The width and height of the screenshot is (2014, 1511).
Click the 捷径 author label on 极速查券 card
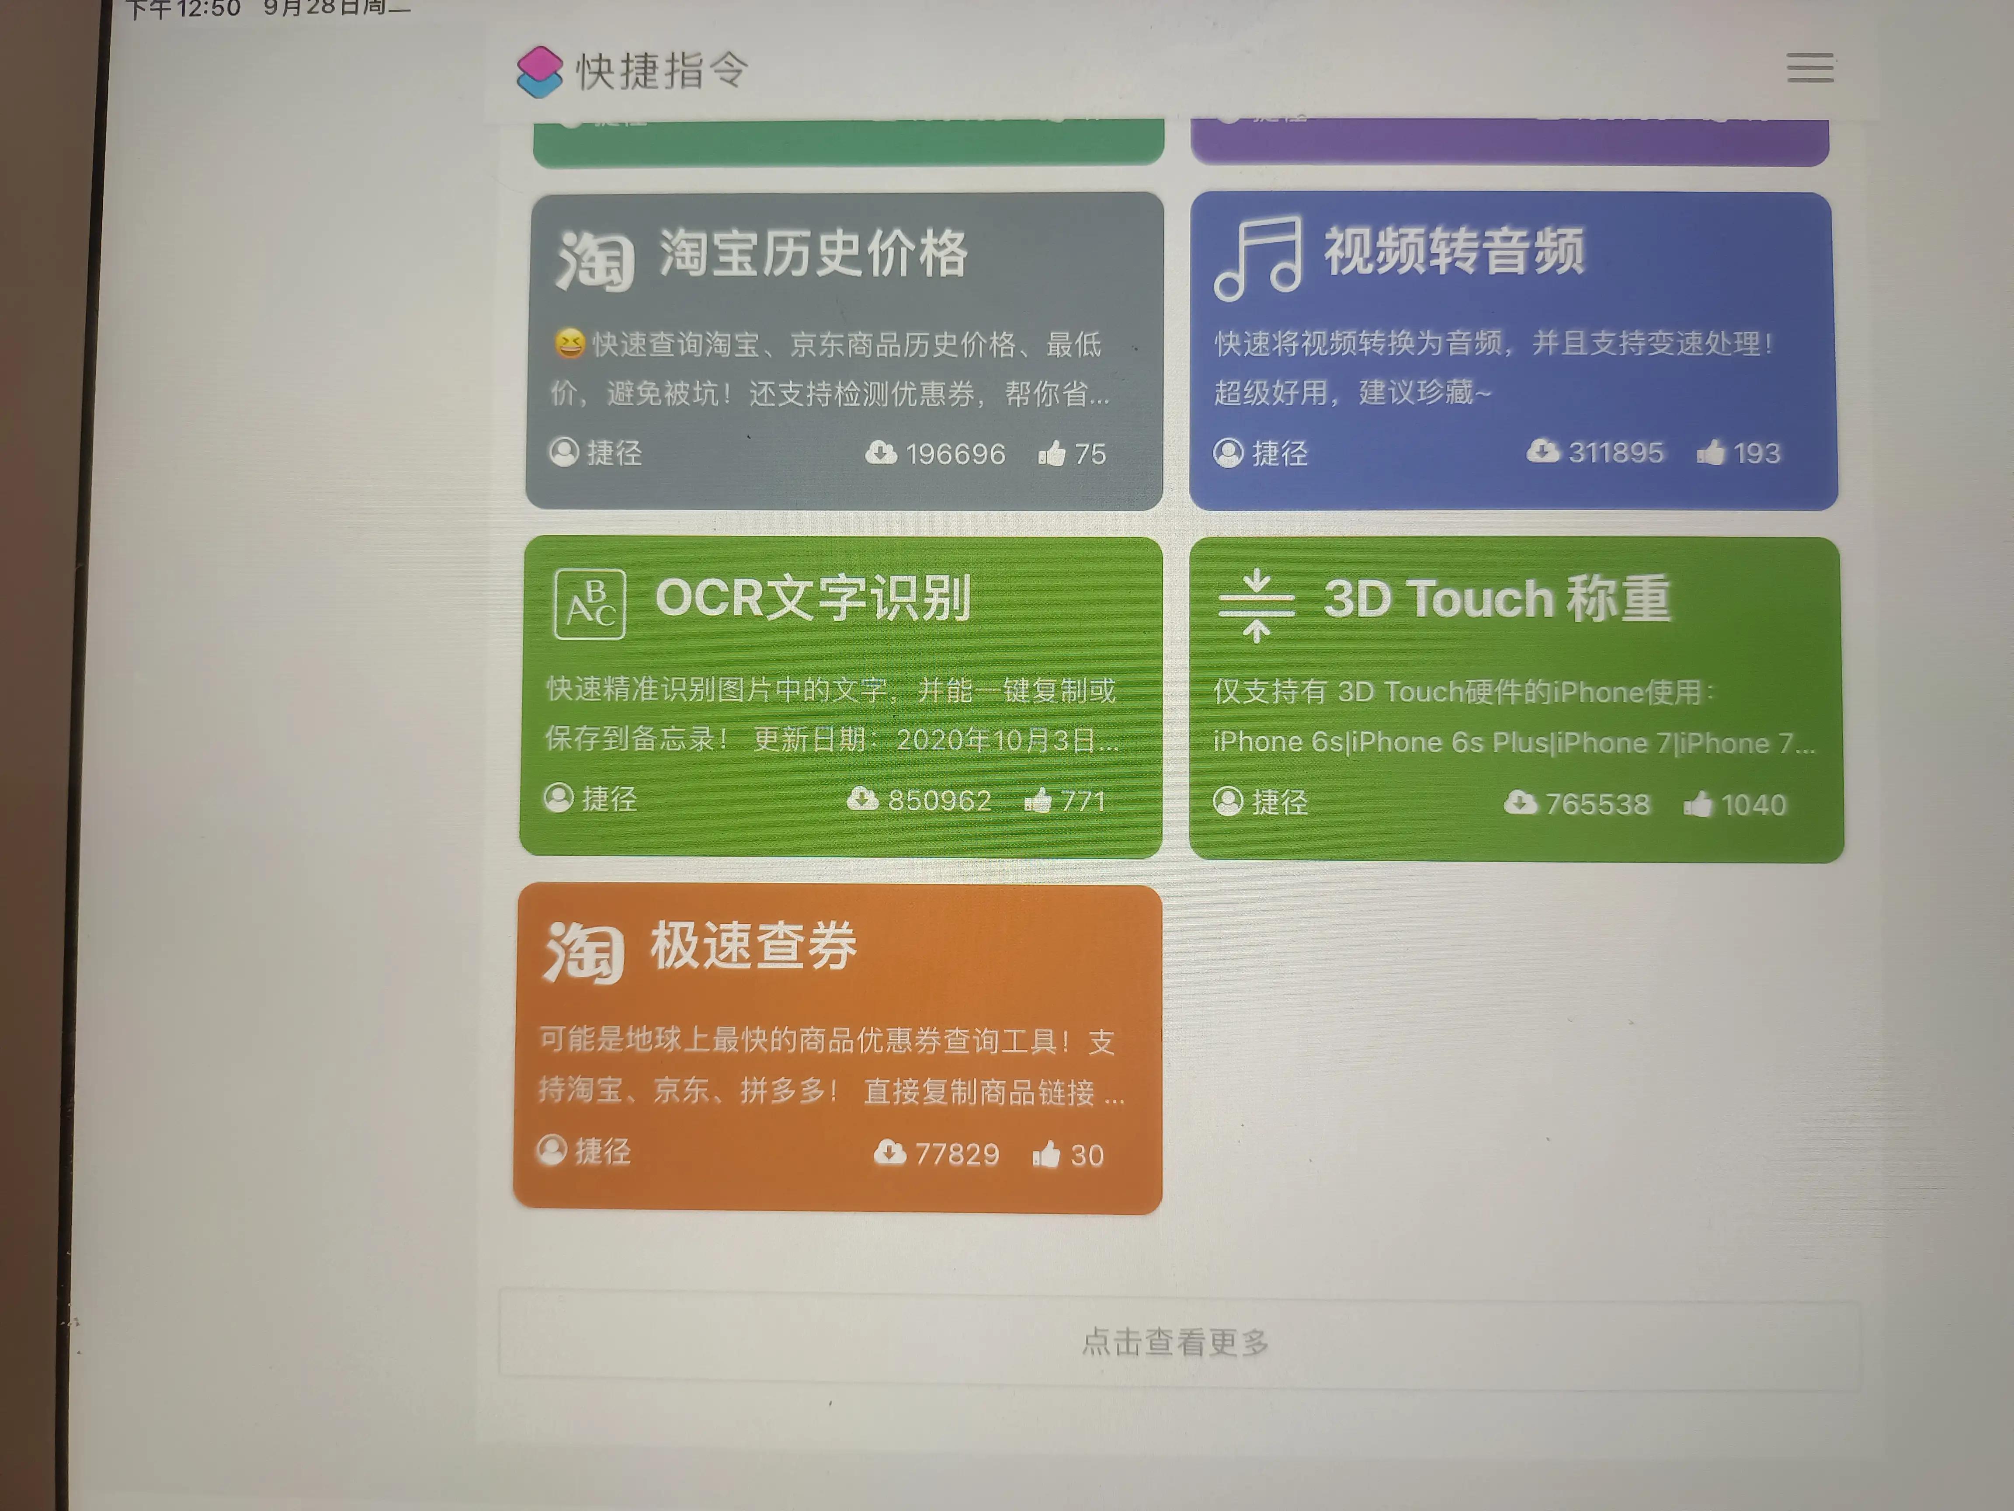click(x=604, y=1152)
